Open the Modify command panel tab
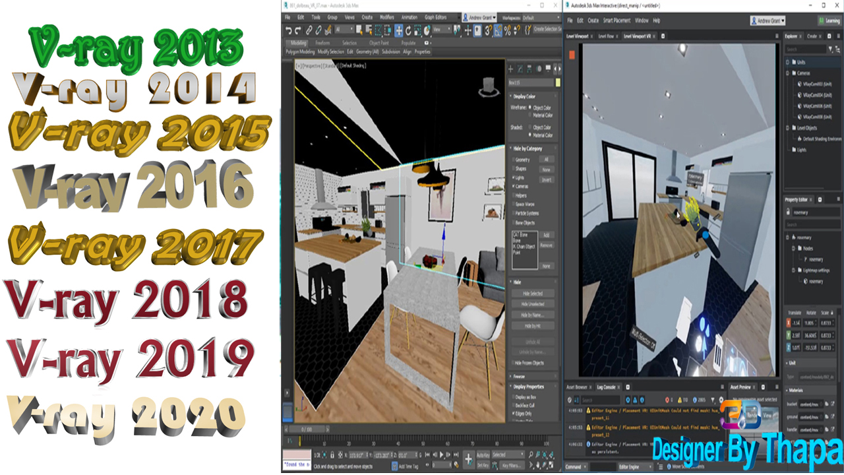Viewport: 844px width, 475px height. (520, 69)
